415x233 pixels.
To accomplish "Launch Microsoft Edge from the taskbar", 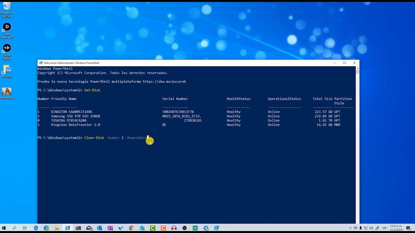I will click(x=36, y=228).
